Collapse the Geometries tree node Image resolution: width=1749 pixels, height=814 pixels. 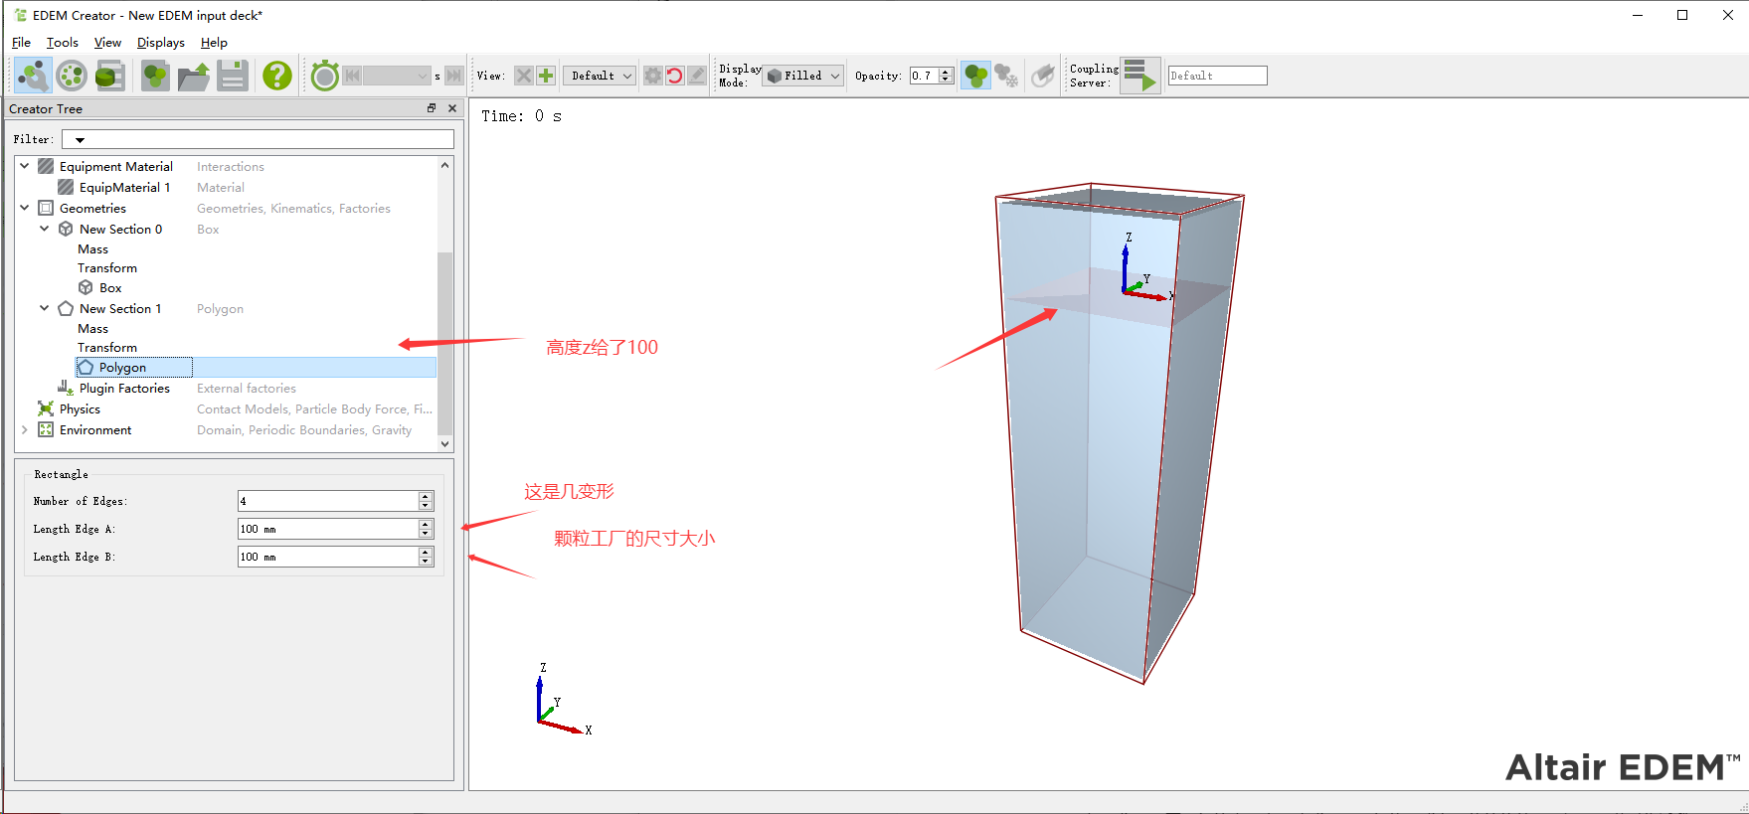25,208
